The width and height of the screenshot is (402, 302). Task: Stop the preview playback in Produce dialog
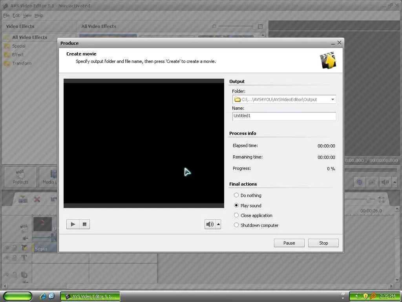tap(85, 225)
